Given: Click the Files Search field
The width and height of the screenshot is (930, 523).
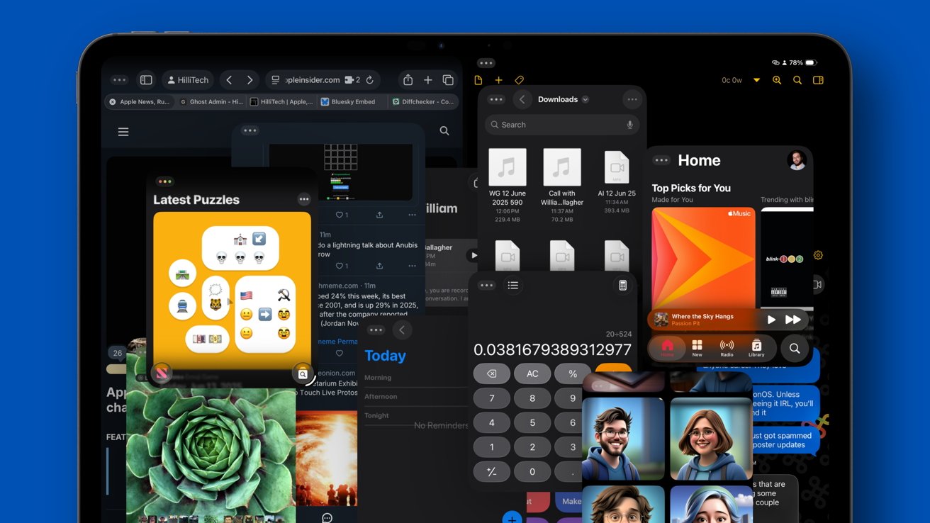Looking at the screenshot, I should click(x=562, y=125).
